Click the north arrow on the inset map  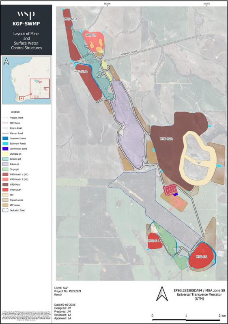[x=6, y=61]
